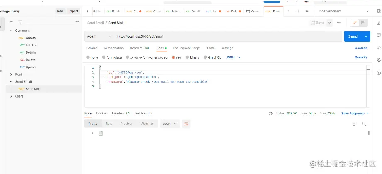Screen dimensions: 382x174
Task: Switch to the Pre-request Script tab
Action: coord(187,48)
